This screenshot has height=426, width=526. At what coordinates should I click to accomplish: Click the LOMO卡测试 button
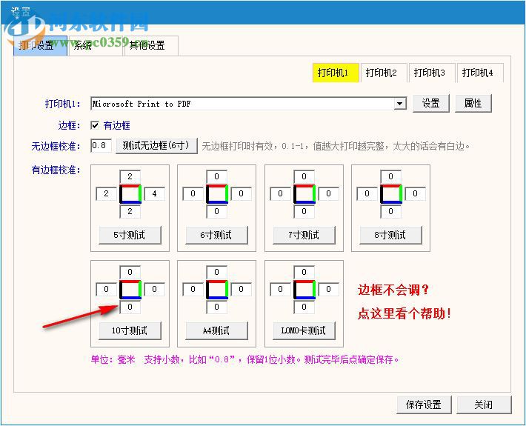[304, 330]
